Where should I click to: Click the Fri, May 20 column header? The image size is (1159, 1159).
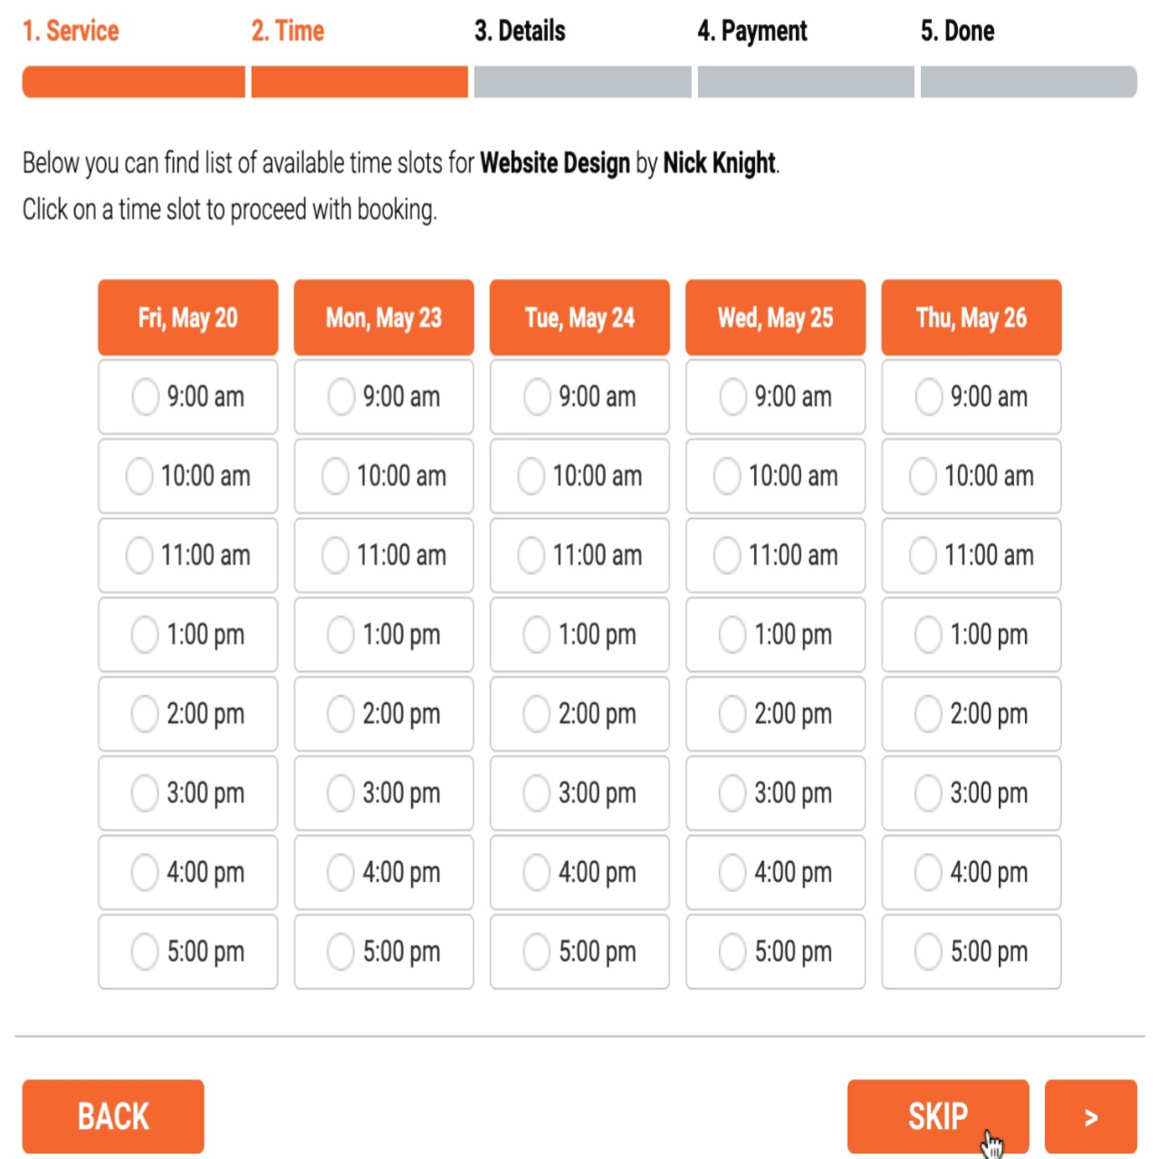(188, 318)
